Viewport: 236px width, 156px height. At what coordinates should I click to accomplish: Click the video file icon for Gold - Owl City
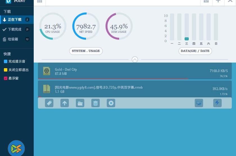(47, 71)
